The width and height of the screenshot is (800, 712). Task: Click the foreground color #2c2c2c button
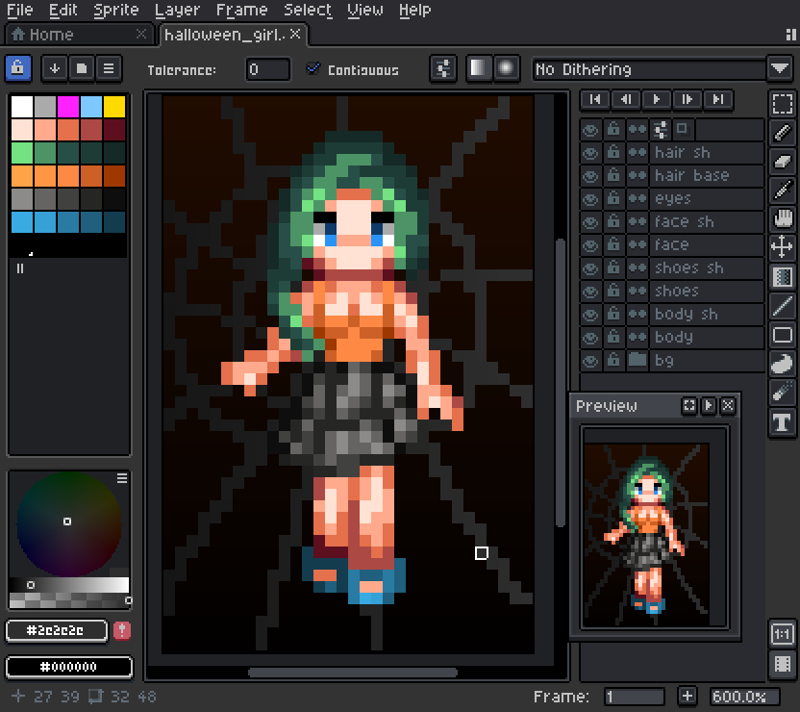57,631
